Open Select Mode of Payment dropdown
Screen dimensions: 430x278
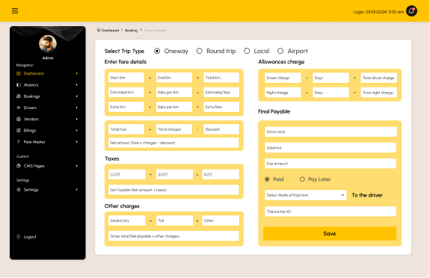306,195
